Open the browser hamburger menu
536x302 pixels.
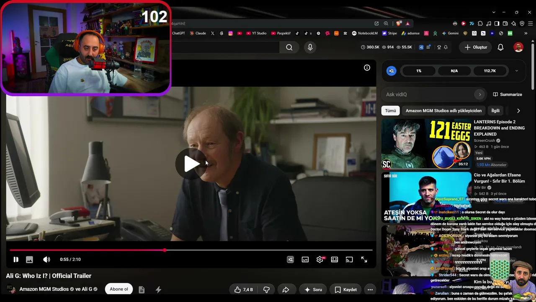pyautogui.click(x=531, y=23)
